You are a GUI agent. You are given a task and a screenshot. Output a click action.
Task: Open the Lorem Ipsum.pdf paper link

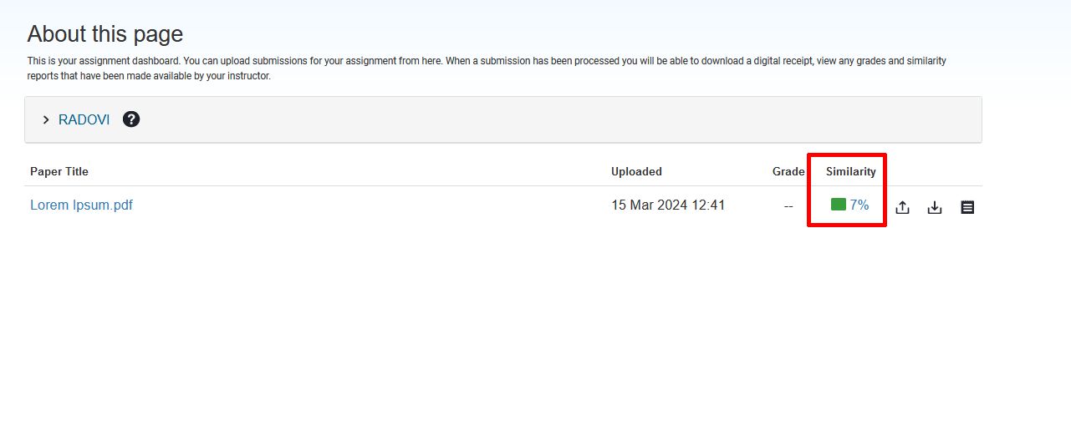coord(81,205)
